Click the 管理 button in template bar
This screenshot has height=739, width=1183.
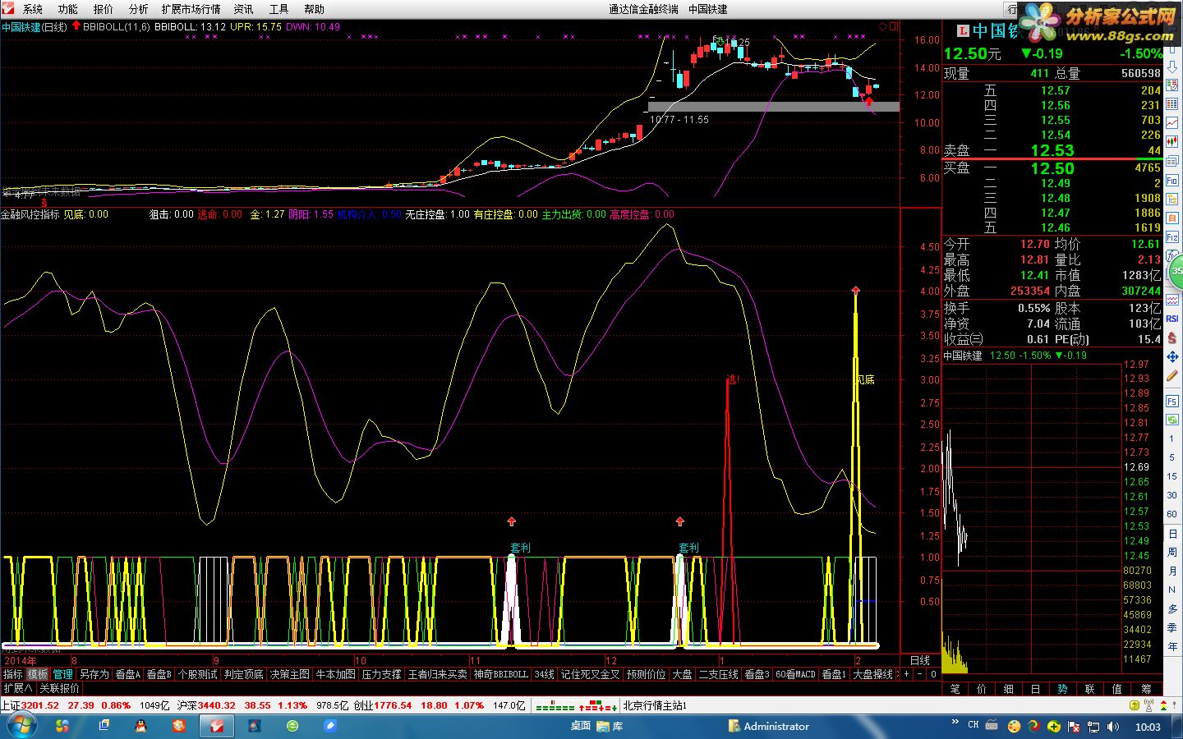(63, 674)
